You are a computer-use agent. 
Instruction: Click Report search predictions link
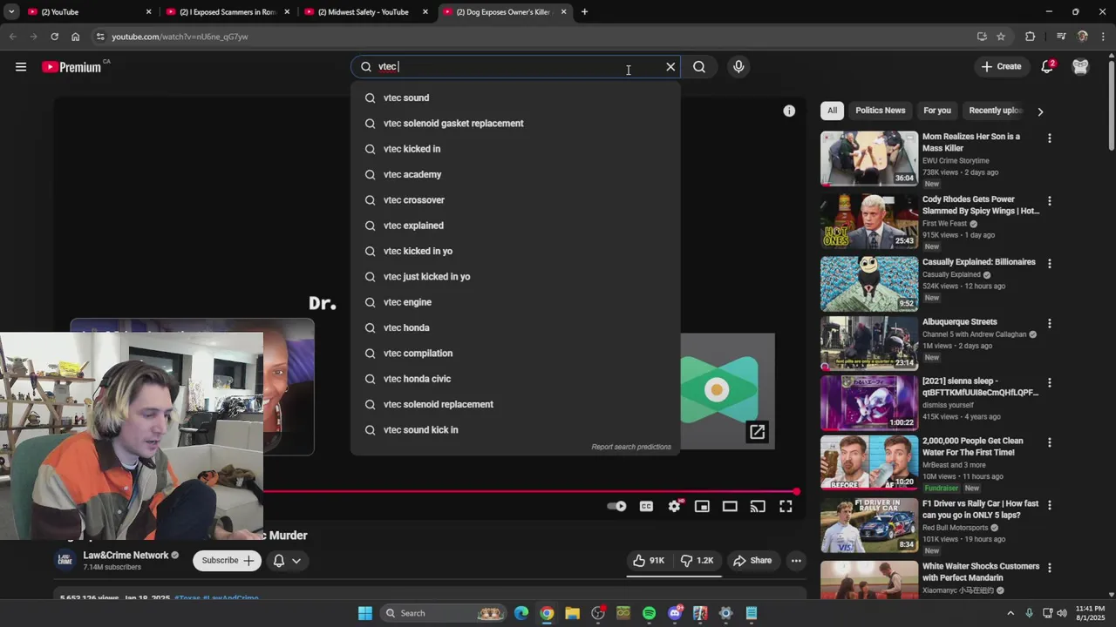[631, 447]
